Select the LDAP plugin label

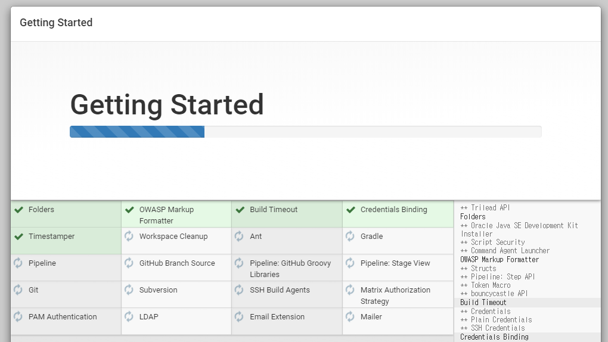pos(148,316)
